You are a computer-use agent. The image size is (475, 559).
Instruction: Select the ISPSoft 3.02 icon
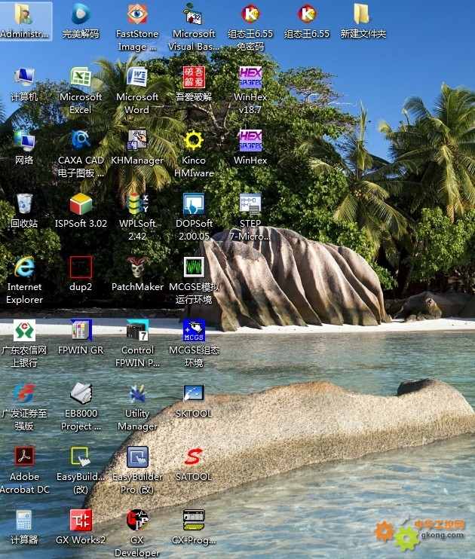click(81, 204)
